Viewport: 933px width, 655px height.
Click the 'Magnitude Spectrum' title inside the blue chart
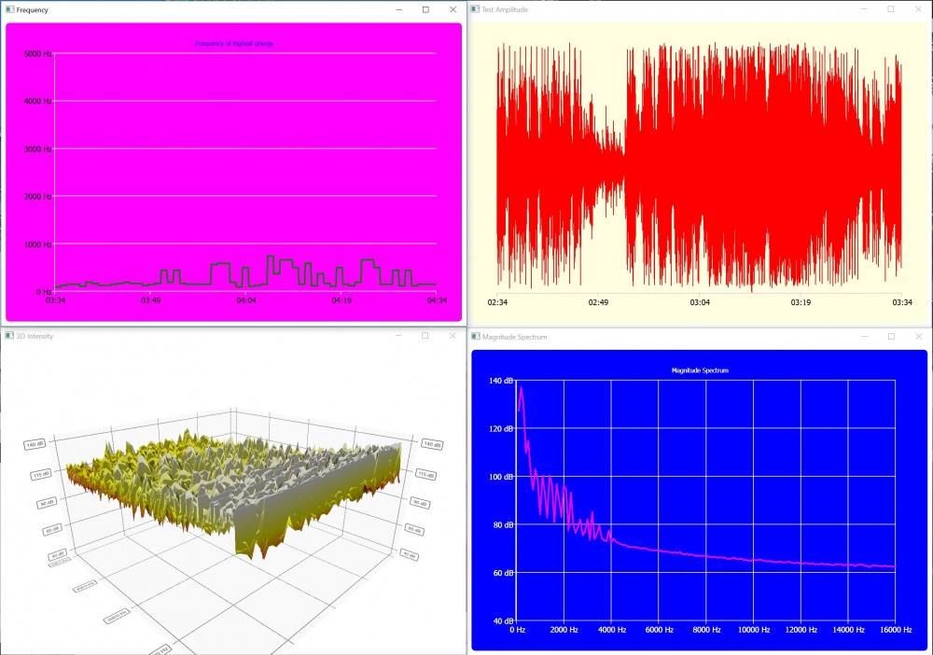[x=700, y=370]
